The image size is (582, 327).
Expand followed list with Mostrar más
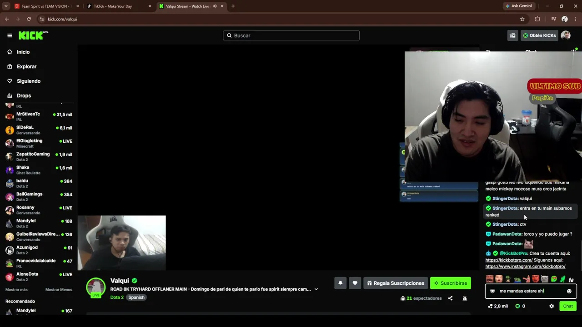pos(16,290)
